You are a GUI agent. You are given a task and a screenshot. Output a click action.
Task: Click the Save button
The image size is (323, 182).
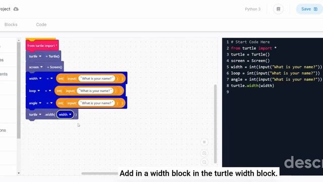coord(309,9)
